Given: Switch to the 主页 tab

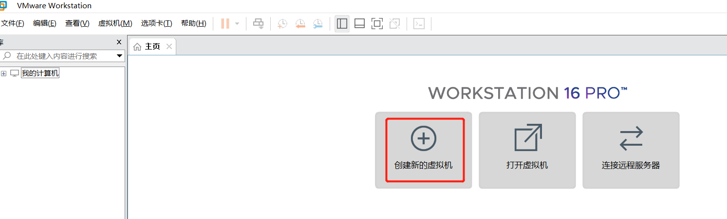Looking at the screenshot, I should (152, 47).
